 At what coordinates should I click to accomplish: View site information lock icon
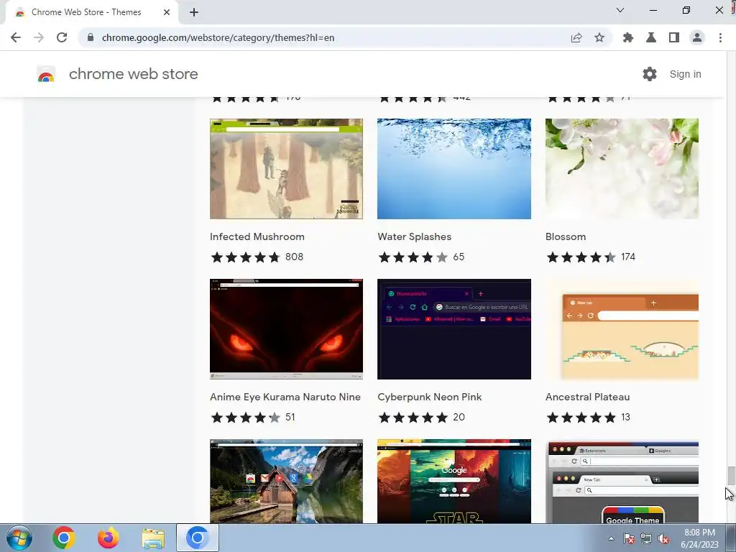[91, 37]
